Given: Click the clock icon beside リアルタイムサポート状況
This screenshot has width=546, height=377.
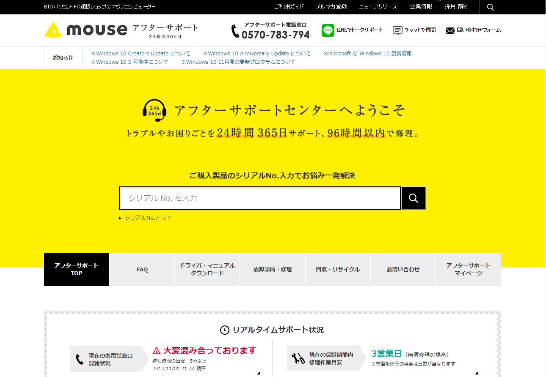Looking at the screenshot, I should 224,330.
